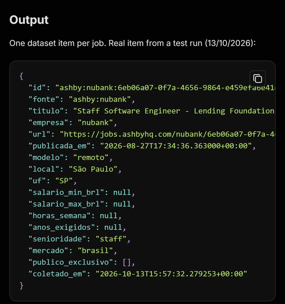The image size is (285, 304).
Task: Click the "publicada_em" timestamp line
Action: click(x=142, y=146)
